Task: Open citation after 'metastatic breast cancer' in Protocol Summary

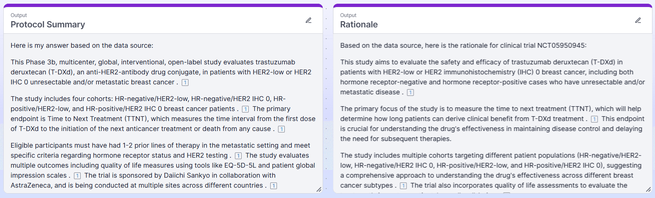Action: tap(185, 83)
